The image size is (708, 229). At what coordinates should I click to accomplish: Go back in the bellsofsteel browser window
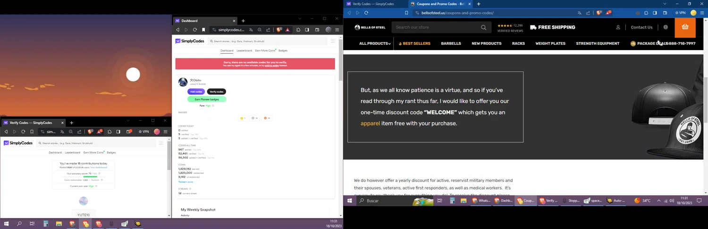click(349, 13)
